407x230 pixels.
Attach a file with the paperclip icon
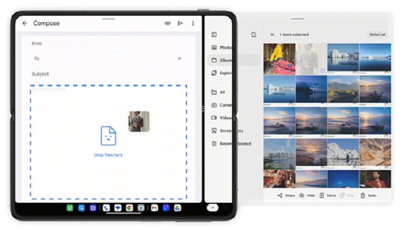click(167, 23)
